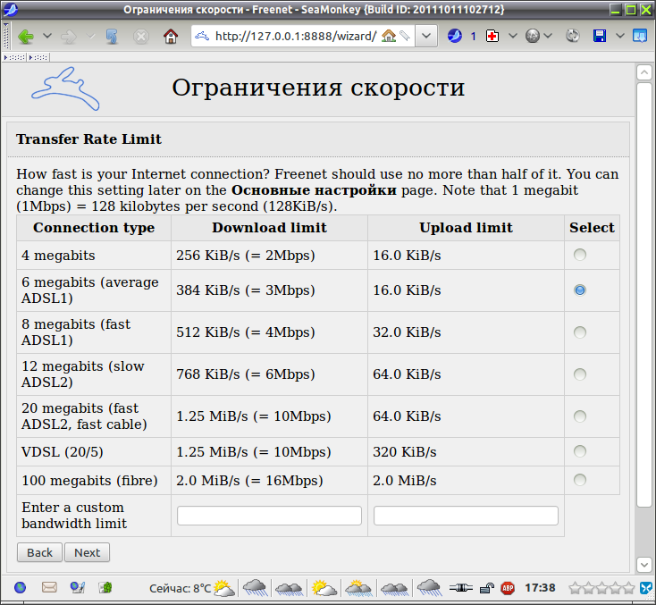The width and height of the screenshot is (656, 605).
Task: Click the window menu SeaMonkey icon in title bar
Action: click(x=10, y=9)
